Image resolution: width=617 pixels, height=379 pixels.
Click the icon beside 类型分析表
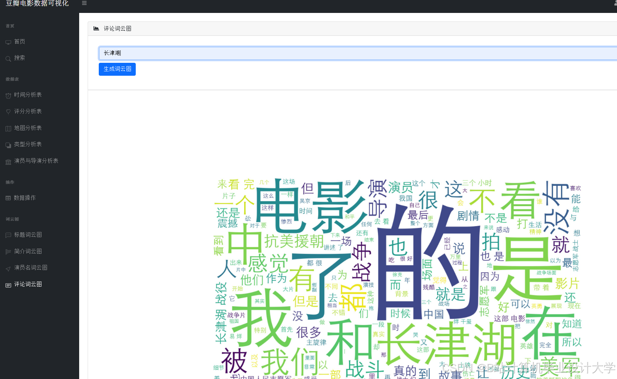[8, 145]
